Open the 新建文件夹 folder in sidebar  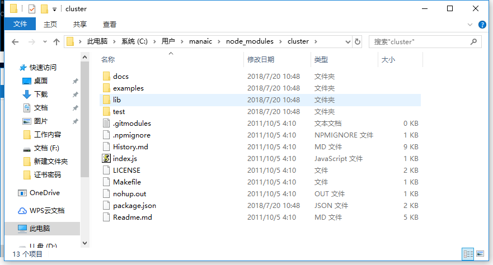(x=45, y=162)
